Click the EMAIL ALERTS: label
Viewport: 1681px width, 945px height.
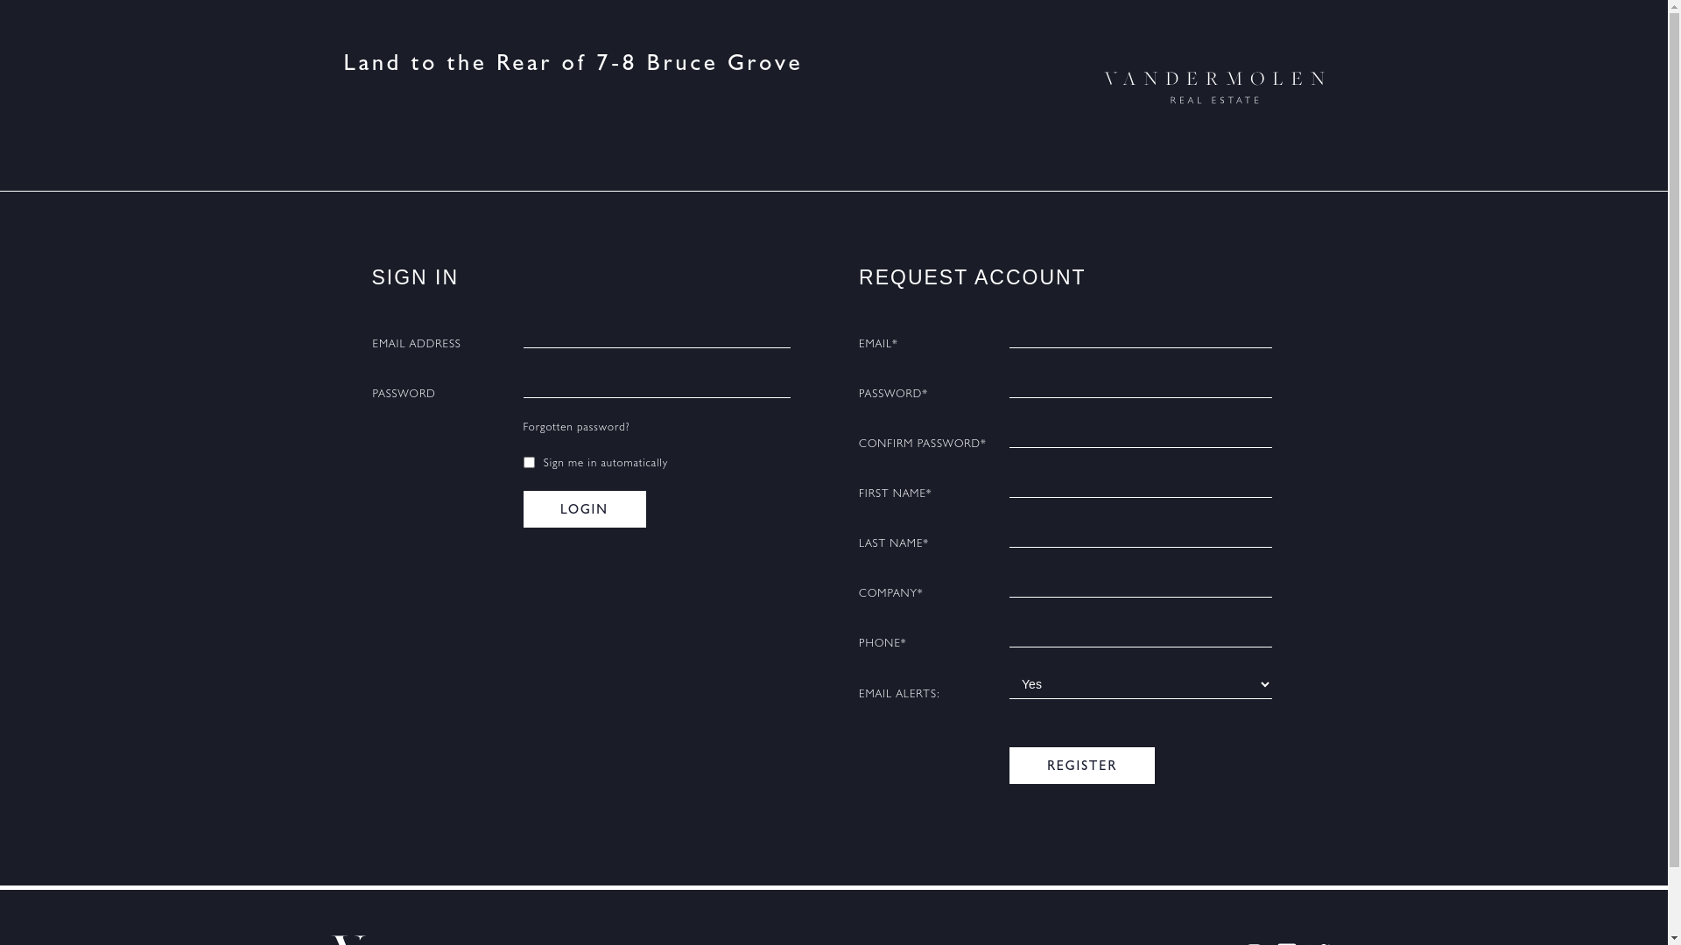899,694
